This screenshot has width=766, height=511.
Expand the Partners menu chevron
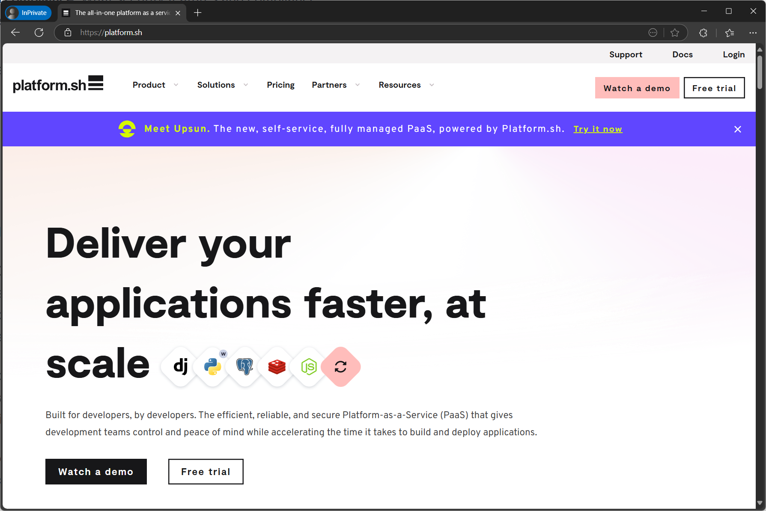point(358,85)
